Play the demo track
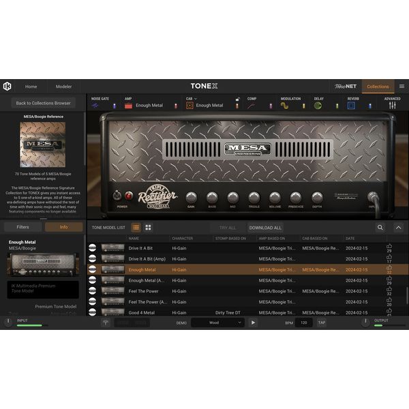 (253, 322)
